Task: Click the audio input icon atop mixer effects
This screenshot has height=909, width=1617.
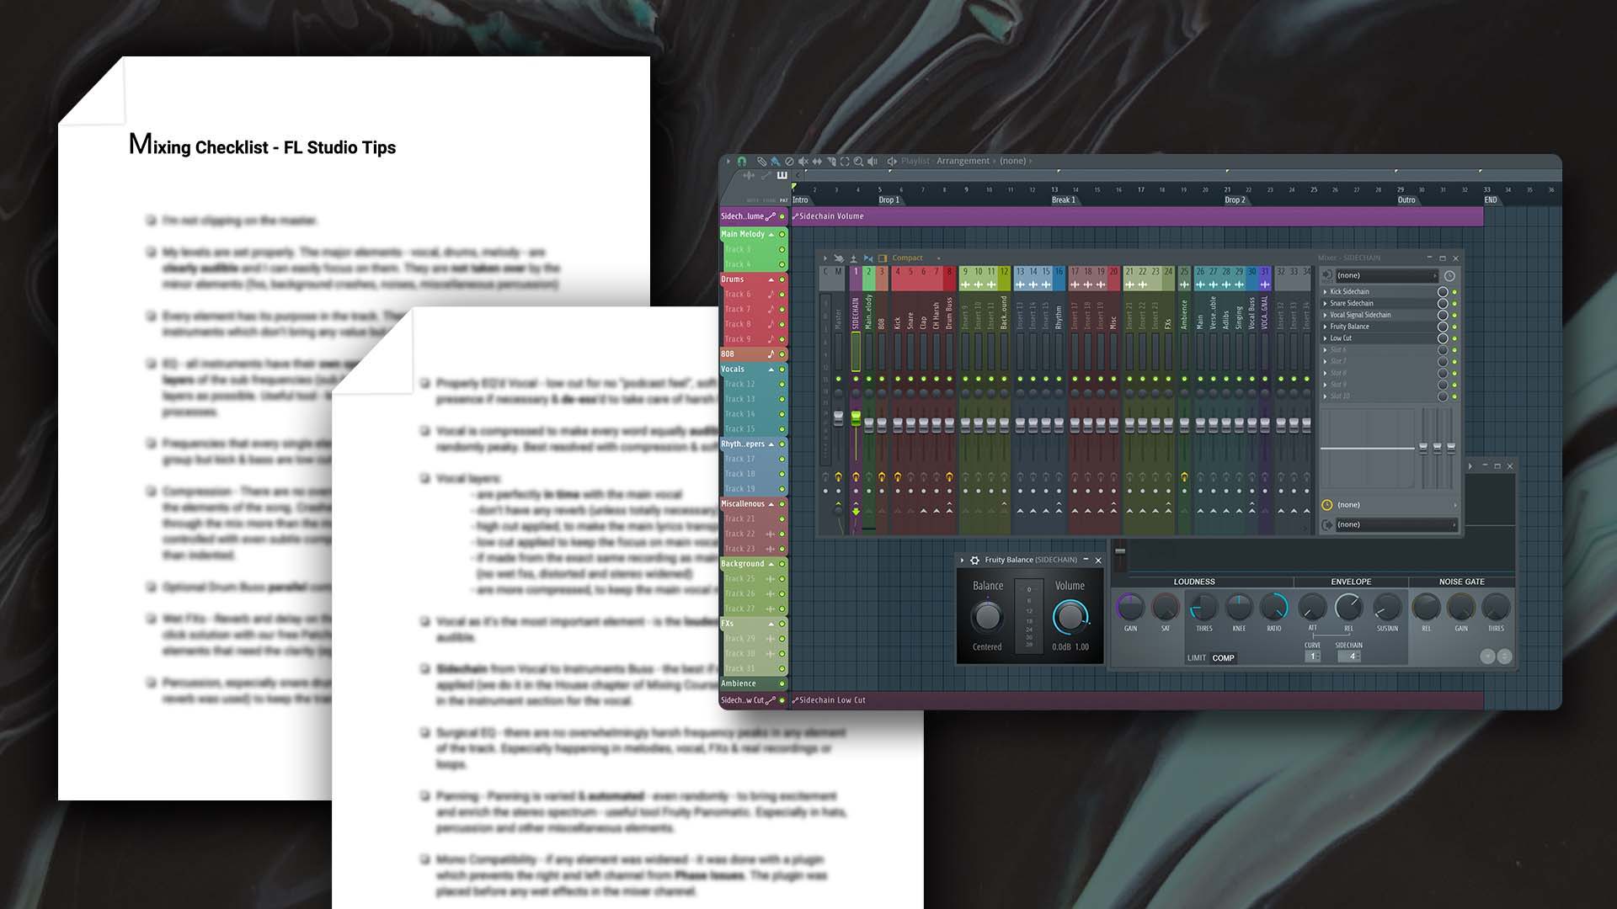Action: point(1327,276)
